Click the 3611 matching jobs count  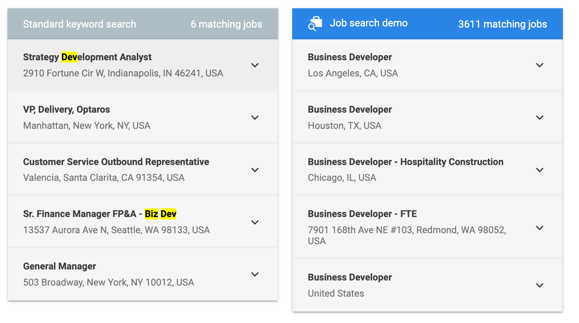502,24
